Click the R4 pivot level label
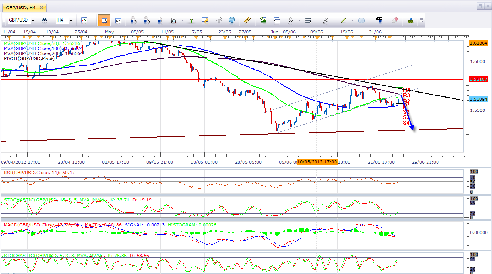 coord(406,90)
